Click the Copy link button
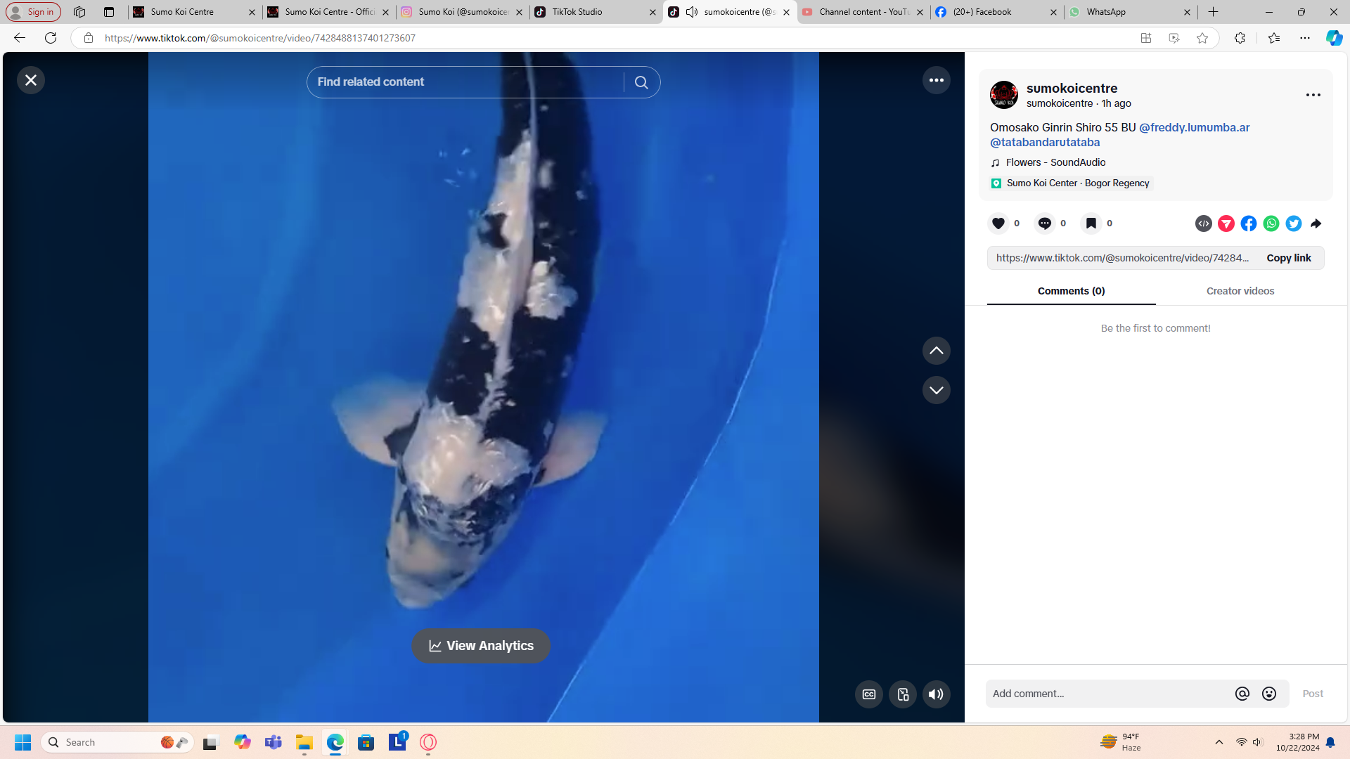This screenshot has width=1350, height=759. [x=1288, y=258]
